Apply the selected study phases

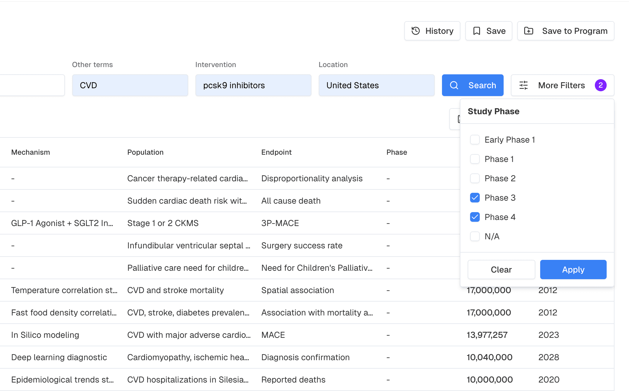[573, 270]
